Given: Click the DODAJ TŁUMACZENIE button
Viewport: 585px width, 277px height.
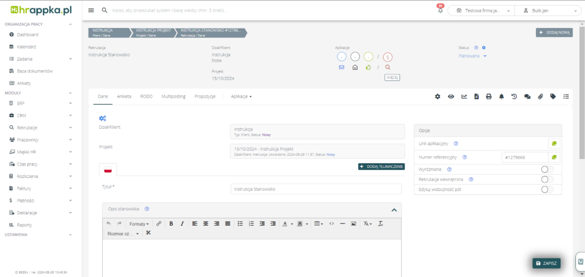Looking at the screenshot, I should tap(381, 166).
